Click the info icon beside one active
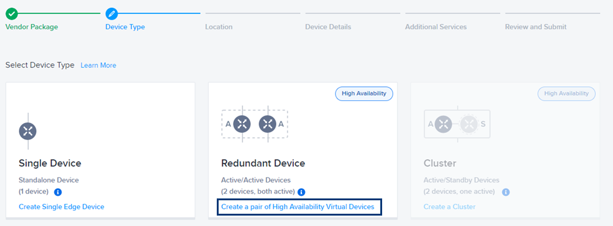The width and height of the screenshot is (613, 226). (x=506, y=192)
